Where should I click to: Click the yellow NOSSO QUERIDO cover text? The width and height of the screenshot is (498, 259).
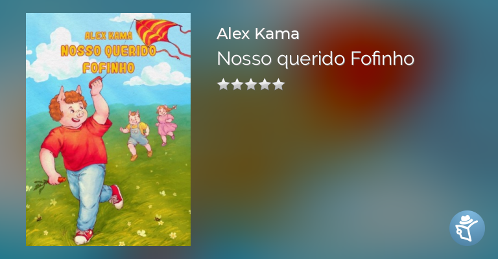point(108,51)
